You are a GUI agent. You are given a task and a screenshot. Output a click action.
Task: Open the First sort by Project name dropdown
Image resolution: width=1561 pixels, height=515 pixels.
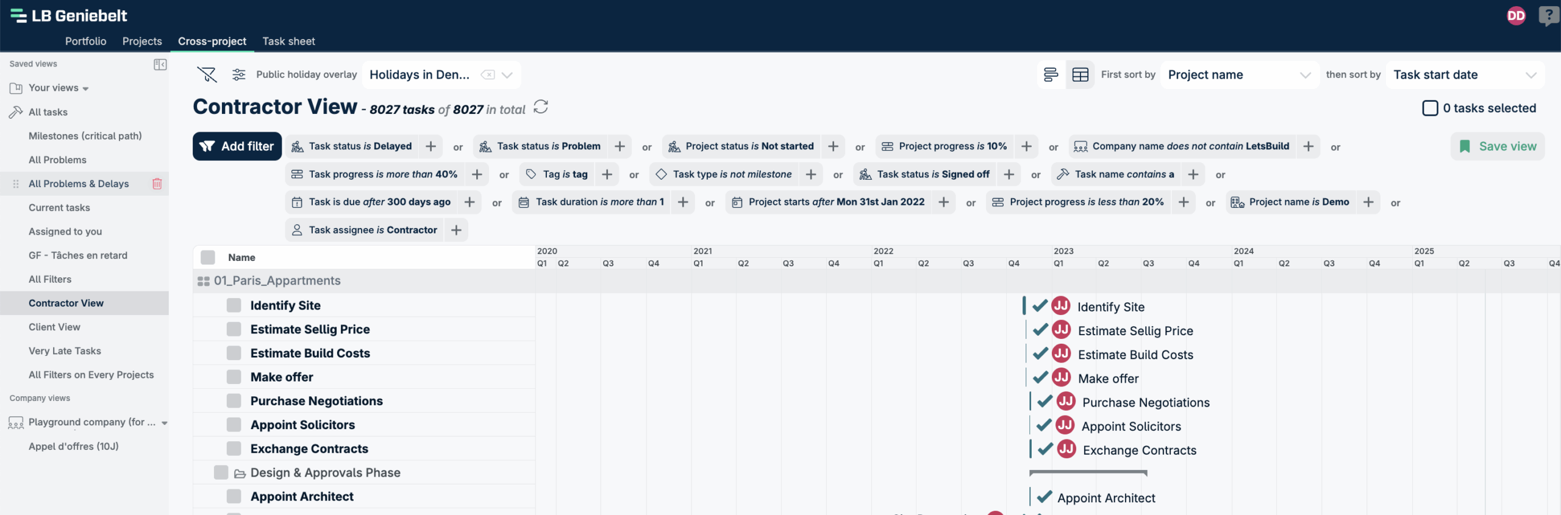1238,74
